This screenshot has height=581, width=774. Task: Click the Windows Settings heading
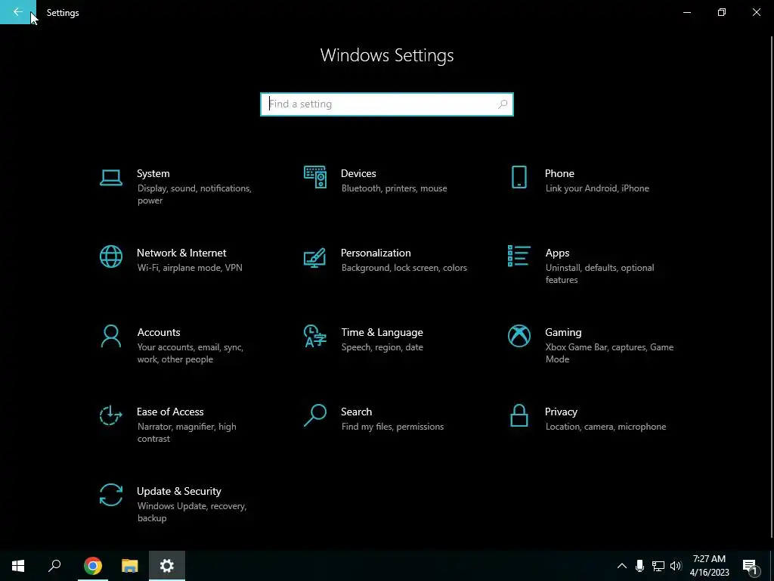tap(387, 55)
